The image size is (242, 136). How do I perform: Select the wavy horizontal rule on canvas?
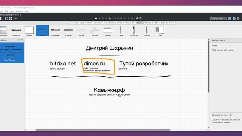[x=110, y=76]
